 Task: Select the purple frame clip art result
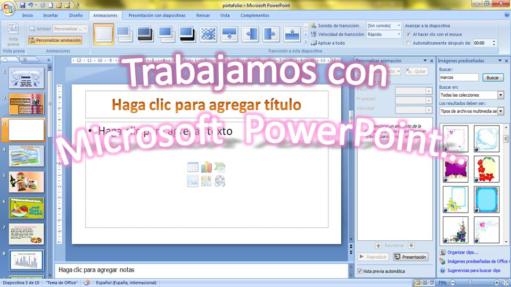click(x=455, y=169)
